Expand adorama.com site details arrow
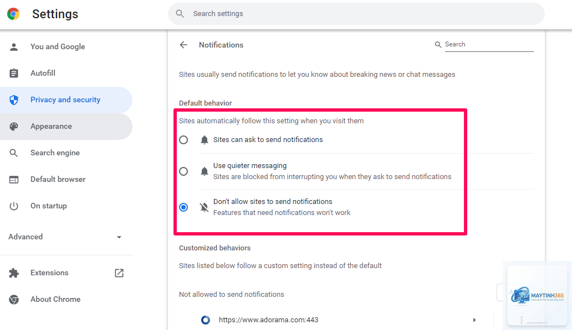572x330 pixels. (474, 320)
